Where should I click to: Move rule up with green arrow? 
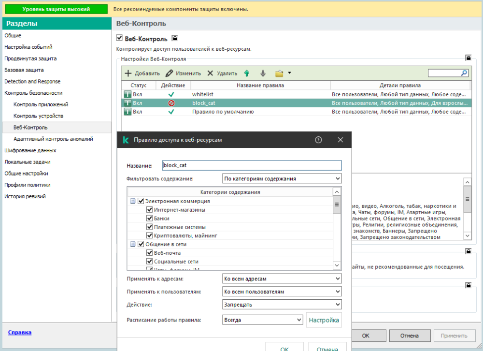pos(247,73)
